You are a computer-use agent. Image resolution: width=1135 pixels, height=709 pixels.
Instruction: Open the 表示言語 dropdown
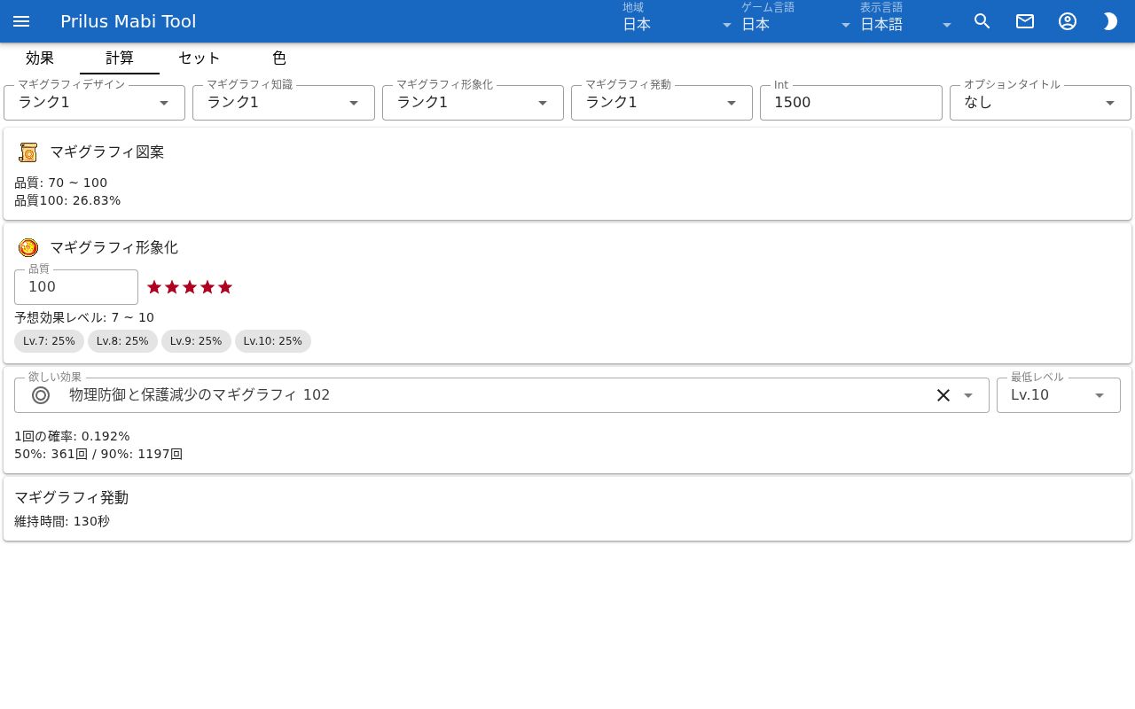[906, 21]
